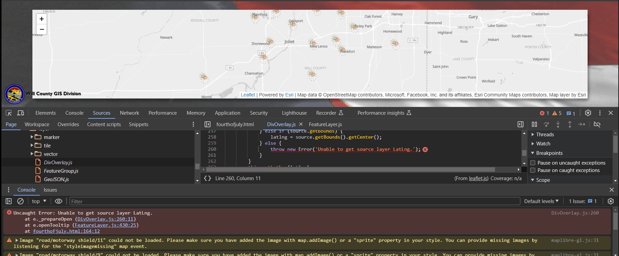This screenshot has width=619, height=256.
Task: Open the Performance tab
Action: click(x=162, y=113)
